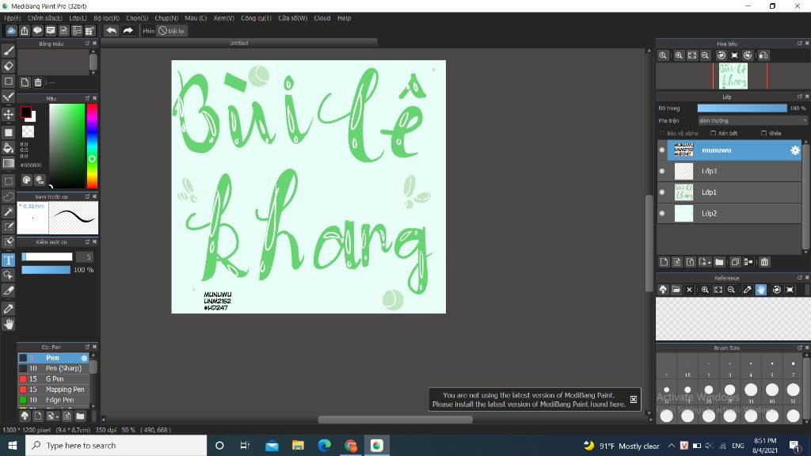Viewport: 811px width, 456px height.
Task: Open the Pen brush settings gear
Action: point(84,358)
